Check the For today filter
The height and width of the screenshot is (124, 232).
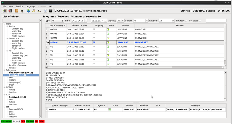(x=200, y=21)
